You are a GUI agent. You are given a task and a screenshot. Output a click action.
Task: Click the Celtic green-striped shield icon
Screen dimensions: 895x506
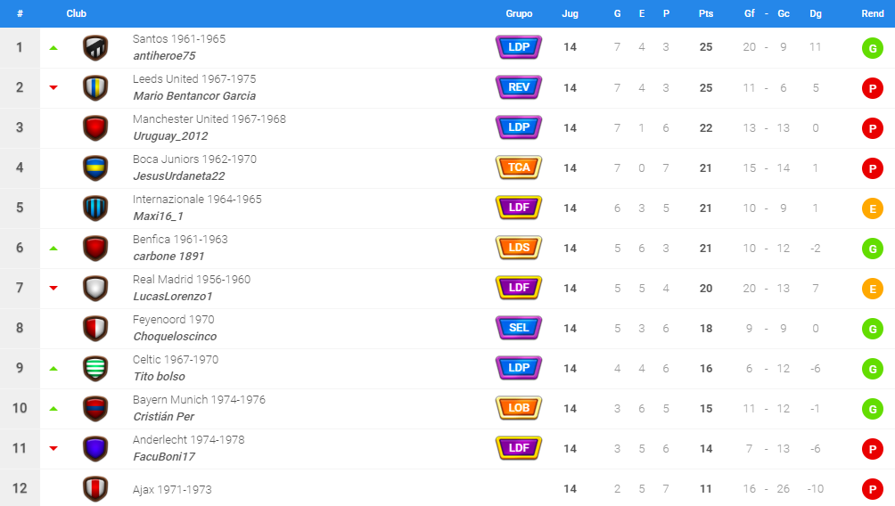tap(95, 369)
